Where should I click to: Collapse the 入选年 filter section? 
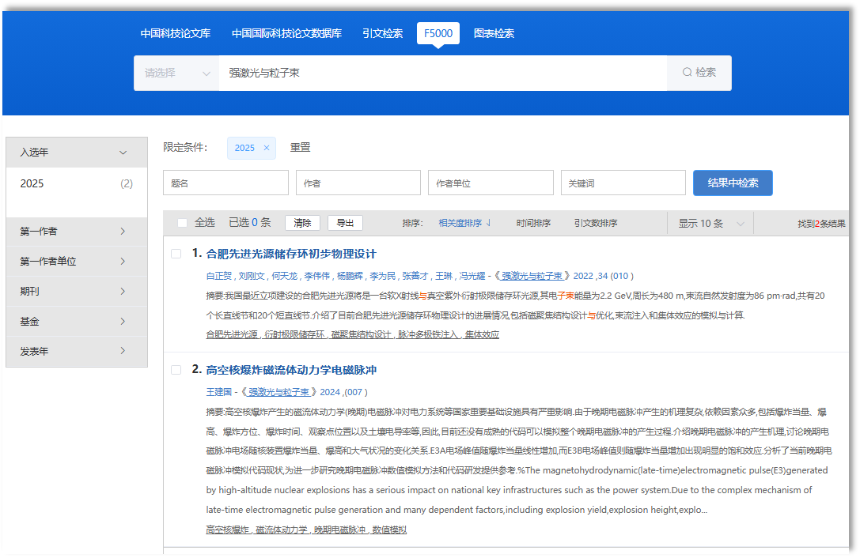pyautogui.click(x=123, y=153)
